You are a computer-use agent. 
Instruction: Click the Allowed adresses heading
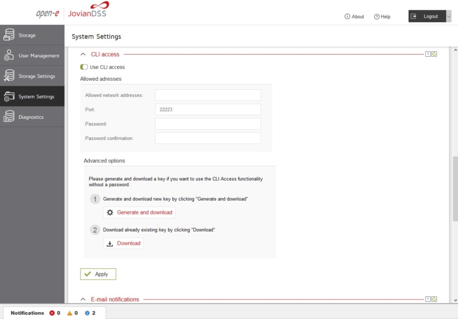coord(101,79)
